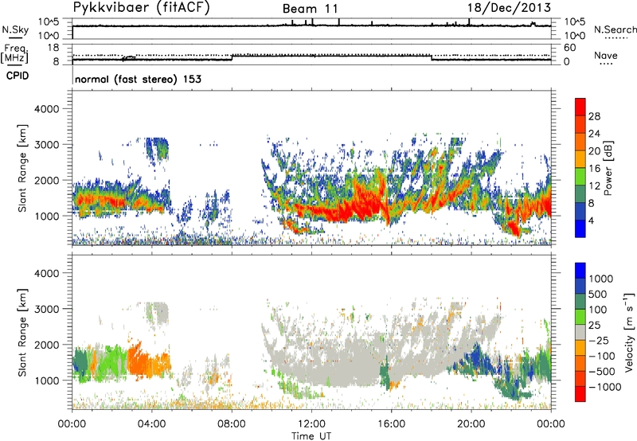Click the '60' Nave axis tick
The image size is (637, 441).
pyautogui.click(x=569, y=48)
